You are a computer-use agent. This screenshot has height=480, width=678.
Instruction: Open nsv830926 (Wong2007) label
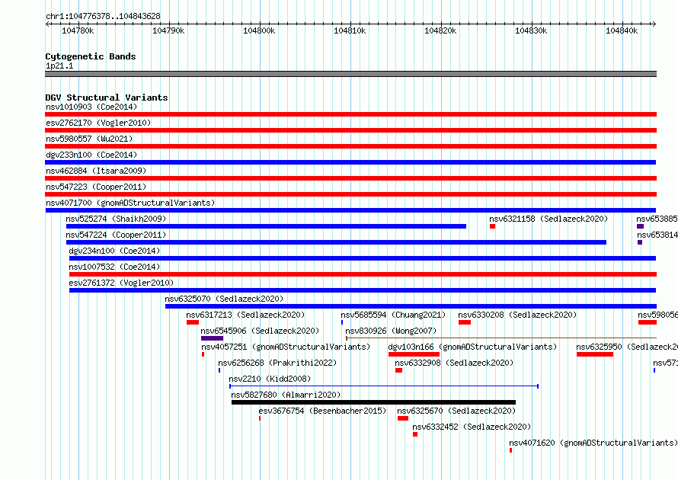[x=391, y=331]
